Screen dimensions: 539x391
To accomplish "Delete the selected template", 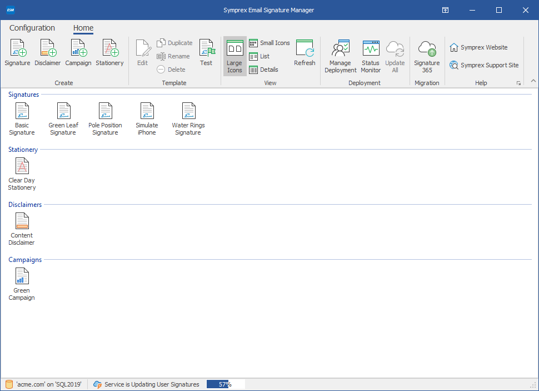I will pyautogui.click(x=171, y=70).
